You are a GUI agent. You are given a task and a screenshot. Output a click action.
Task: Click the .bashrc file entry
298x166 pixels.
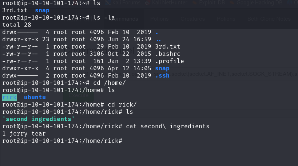point(166,54)
